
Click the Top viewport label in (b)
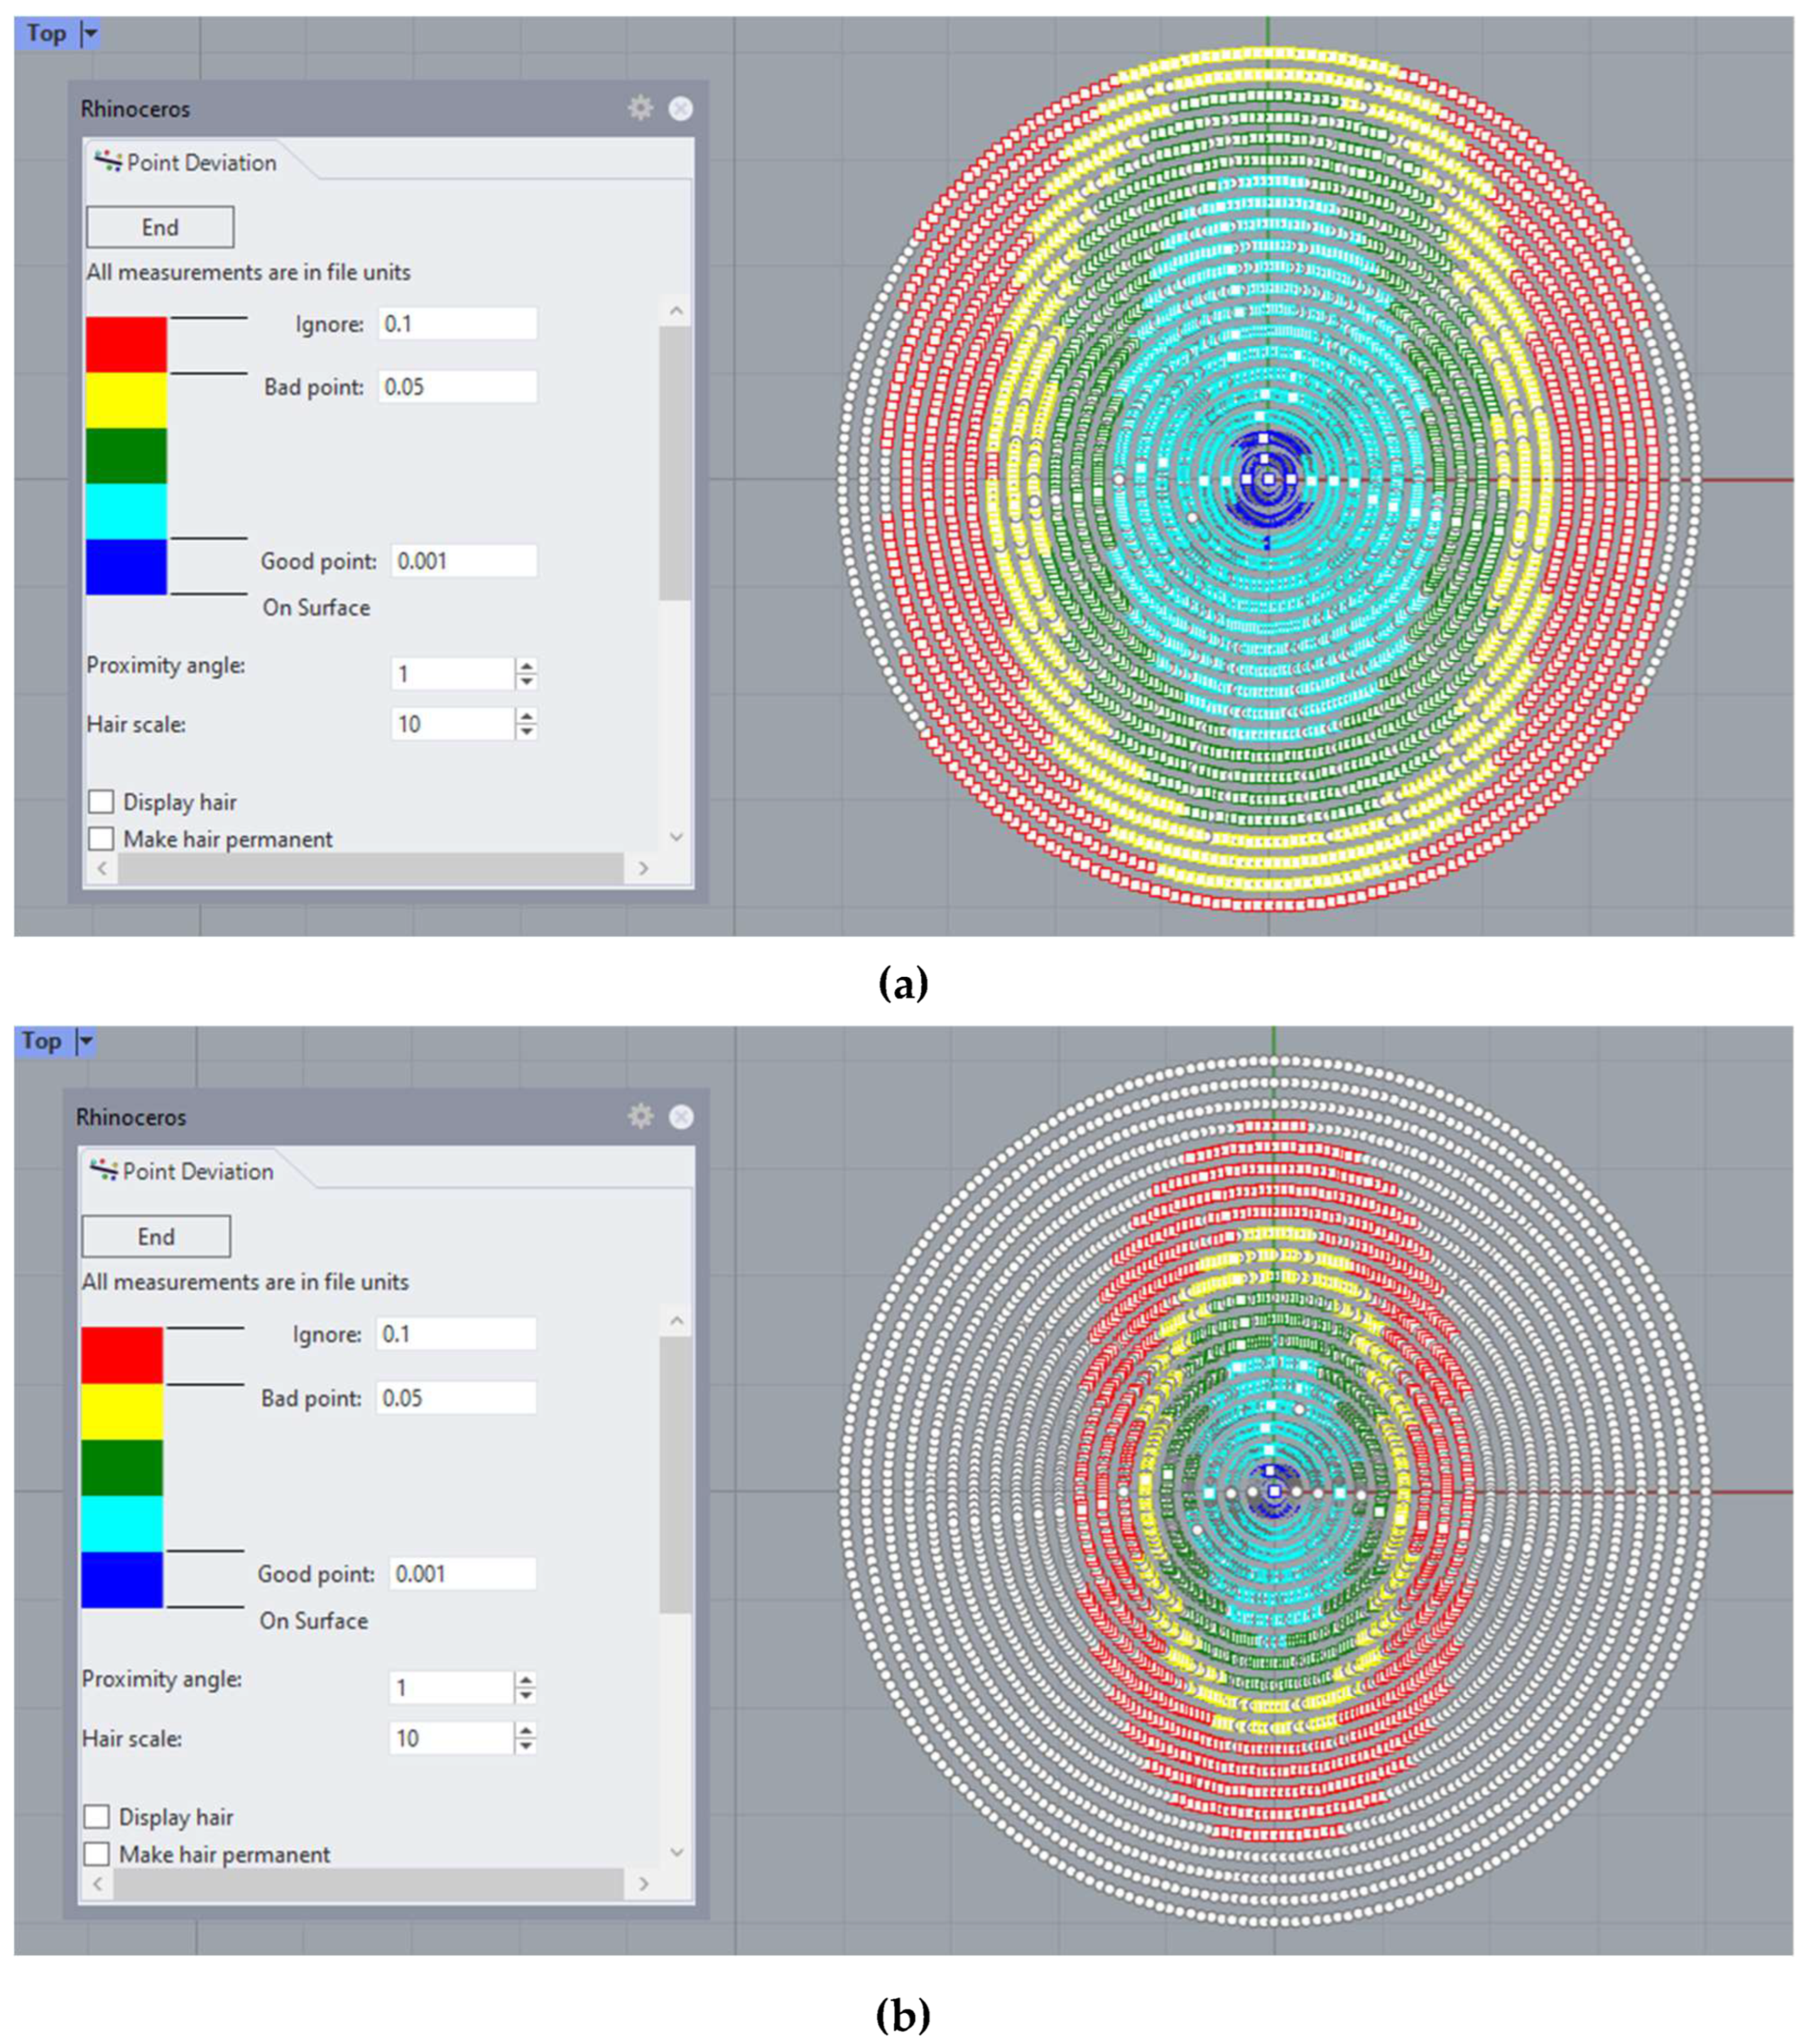point(42,1042)
